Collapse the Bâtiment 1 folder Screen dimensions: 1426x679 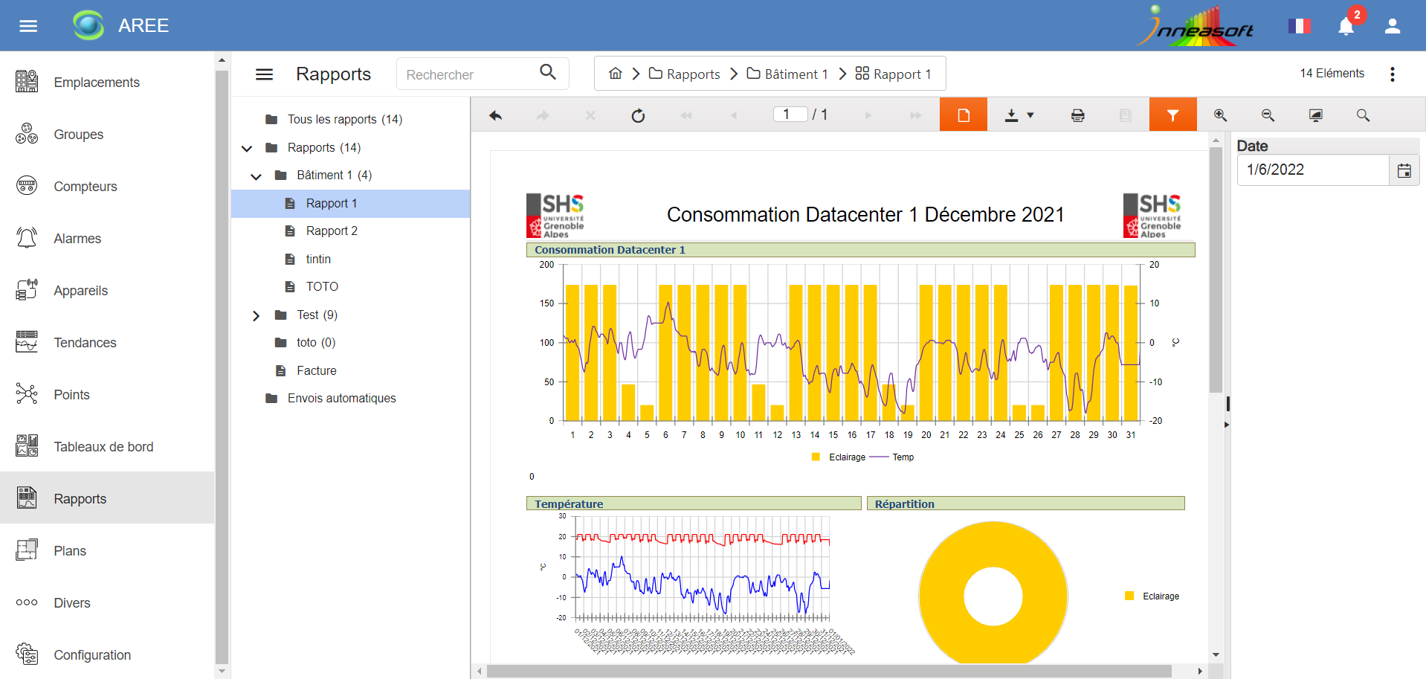[x=256, y=176]
